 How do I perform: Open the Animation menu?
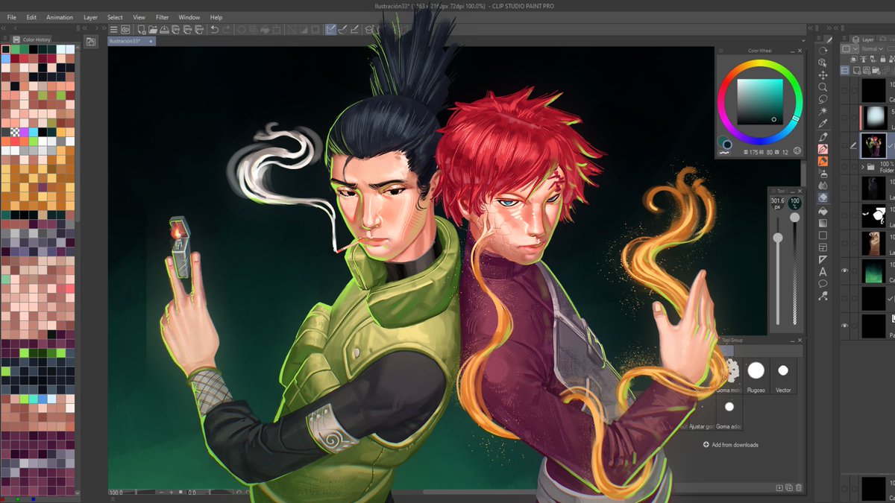[60, 17]
